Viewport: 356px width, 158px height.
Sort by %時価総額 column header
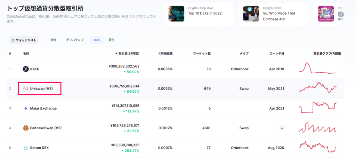pos(165,54)
